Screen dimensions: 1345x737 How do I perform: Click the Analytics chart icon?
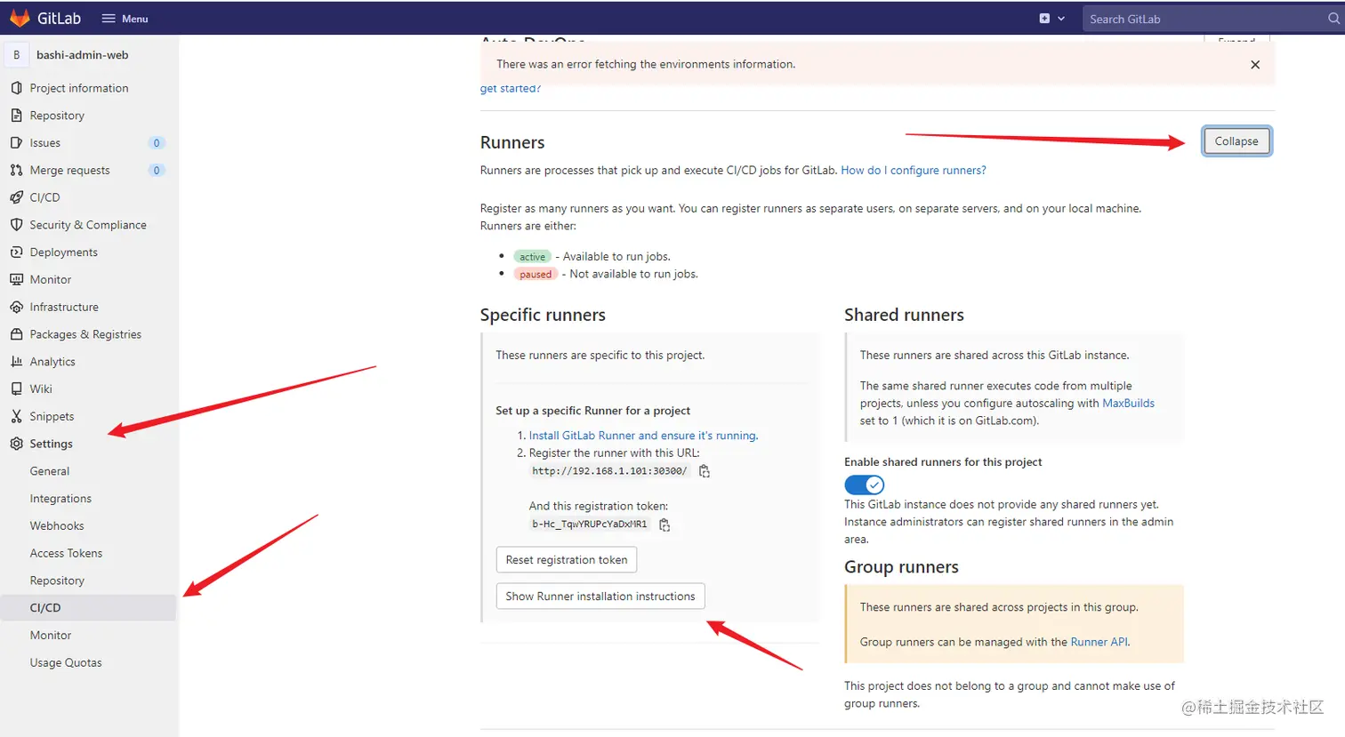(16, 362)
